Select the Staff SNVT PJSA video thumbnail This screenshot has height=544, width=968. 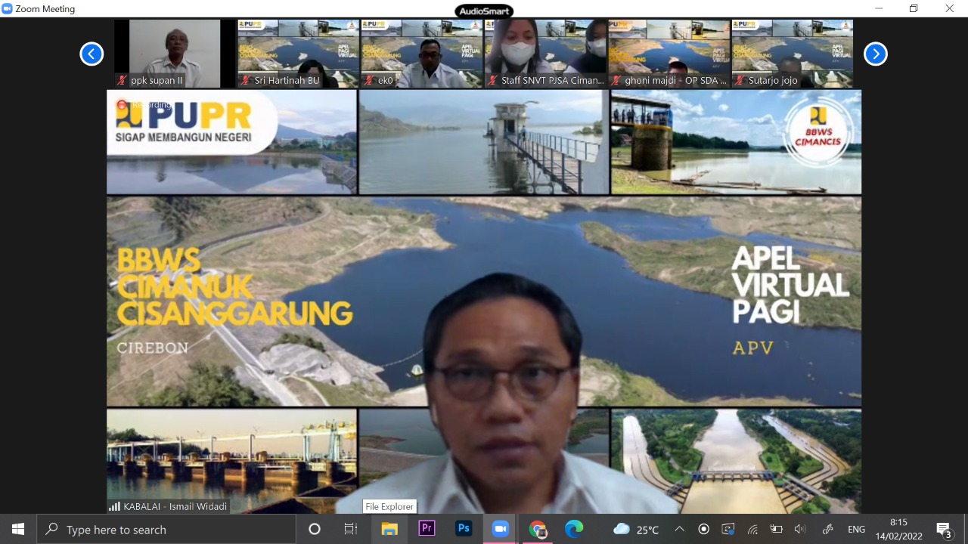coord(545,54)
